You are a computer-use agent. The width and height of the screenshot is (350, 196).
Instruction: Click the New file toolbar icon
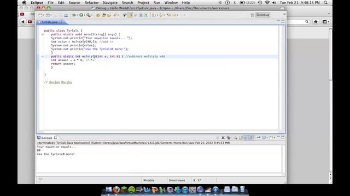(x=40, y=15)
